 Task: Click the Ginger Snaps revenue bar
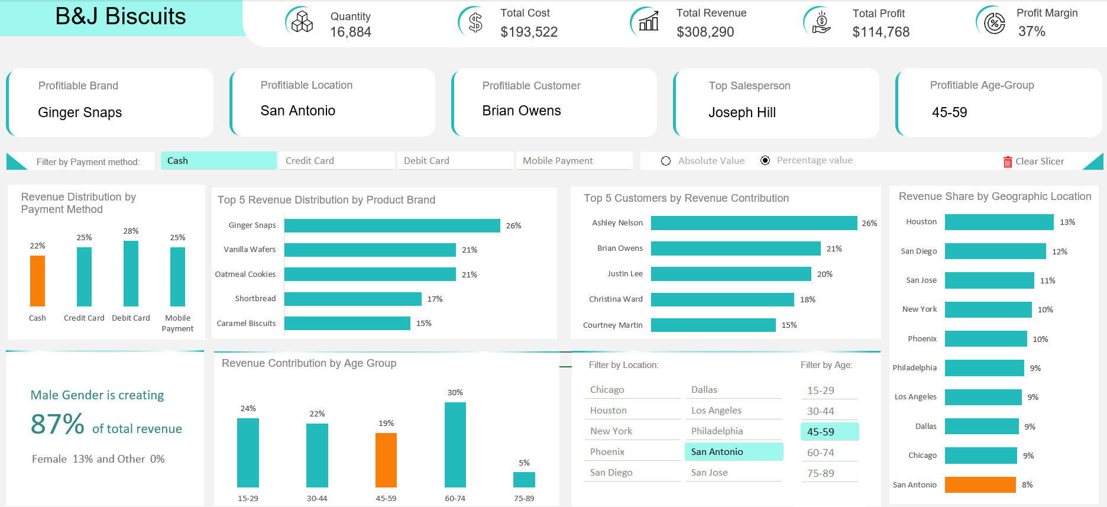coord(391,225)
